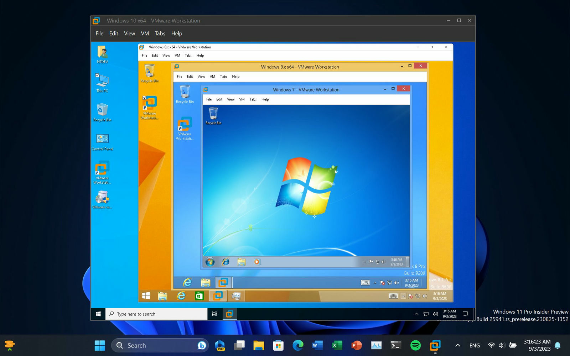570x356 pixels.
Task: Open Help menu in Windows 7 VMware window
Action: 265,99
